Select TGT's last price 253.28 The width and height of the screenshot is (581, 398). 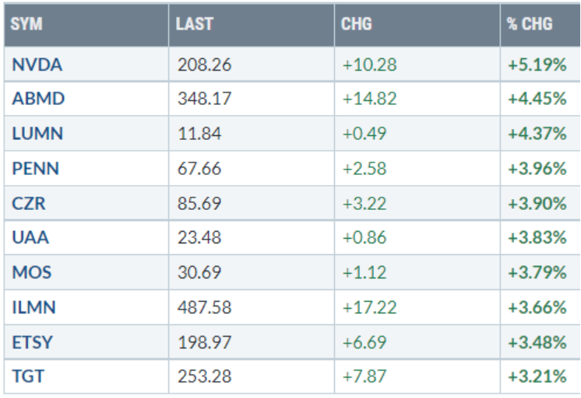point(203,377)
